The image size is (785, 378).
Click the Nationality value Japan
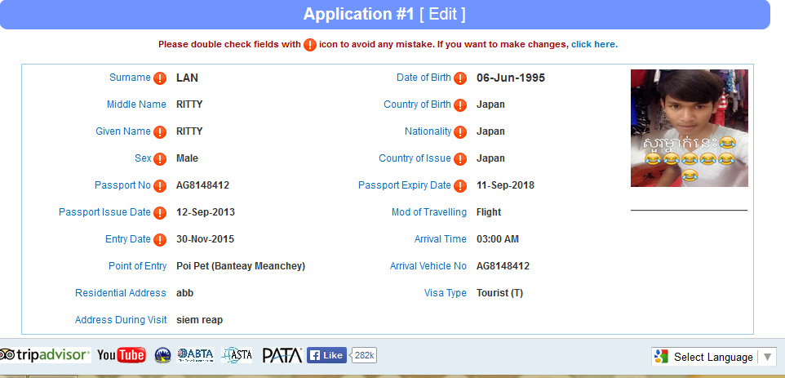tap(490, 131)
